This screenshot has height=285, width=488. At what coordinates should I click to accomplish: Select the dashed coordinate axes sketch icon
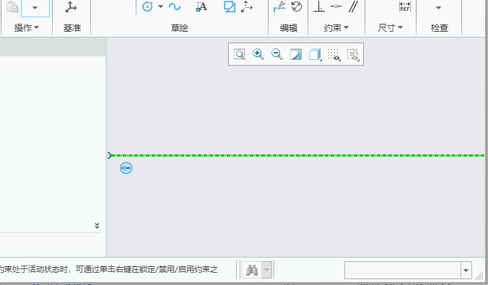coord(247,6)
